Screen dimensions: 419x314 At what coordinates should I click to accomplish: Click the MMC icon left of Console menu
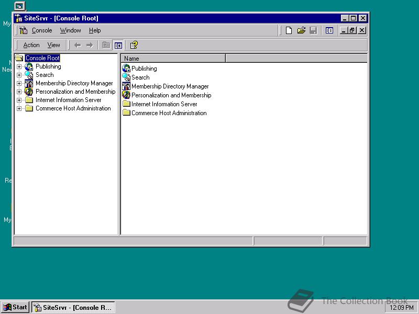point(24,30)
